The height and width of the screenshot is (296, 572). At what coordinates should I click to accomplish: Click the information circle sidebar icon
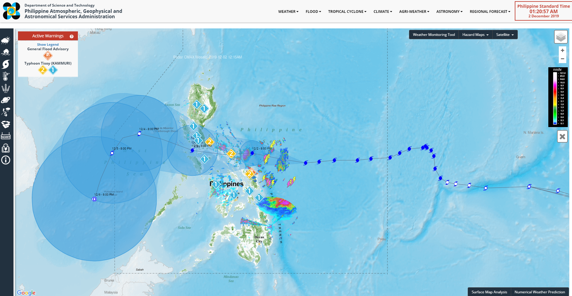(x=6, y=160)
